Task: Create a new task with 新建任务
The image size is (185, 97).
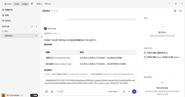Action: tap(7, 10)
